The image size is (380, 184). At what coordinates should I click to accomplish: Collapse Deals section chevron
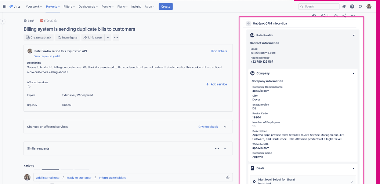tap(354, 168)
